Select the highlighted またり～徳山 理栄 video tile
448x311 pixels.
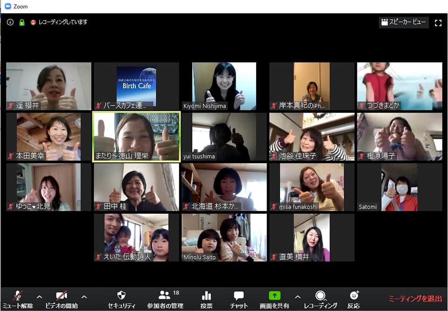coord(136,136)
